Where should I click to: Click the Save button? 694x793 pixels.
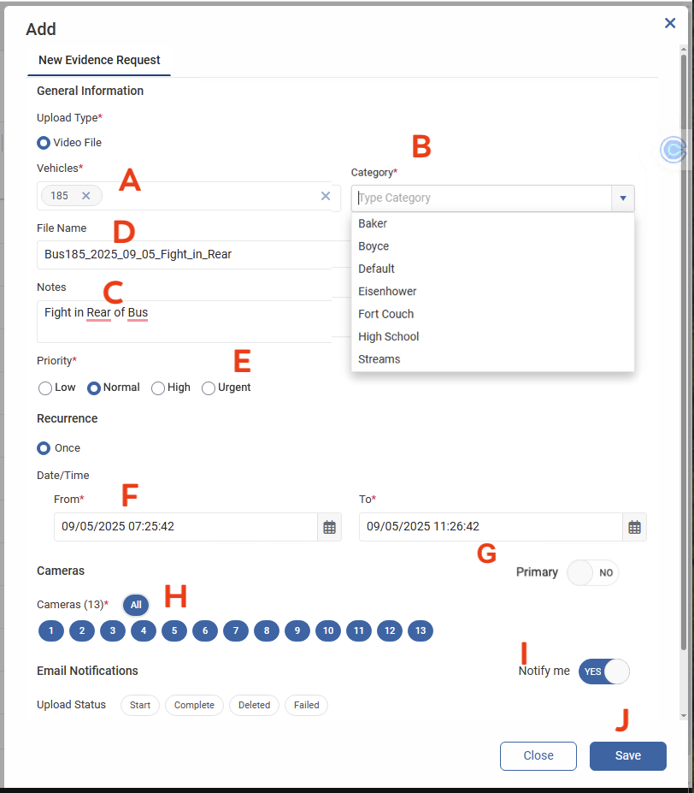coord(627,755)
